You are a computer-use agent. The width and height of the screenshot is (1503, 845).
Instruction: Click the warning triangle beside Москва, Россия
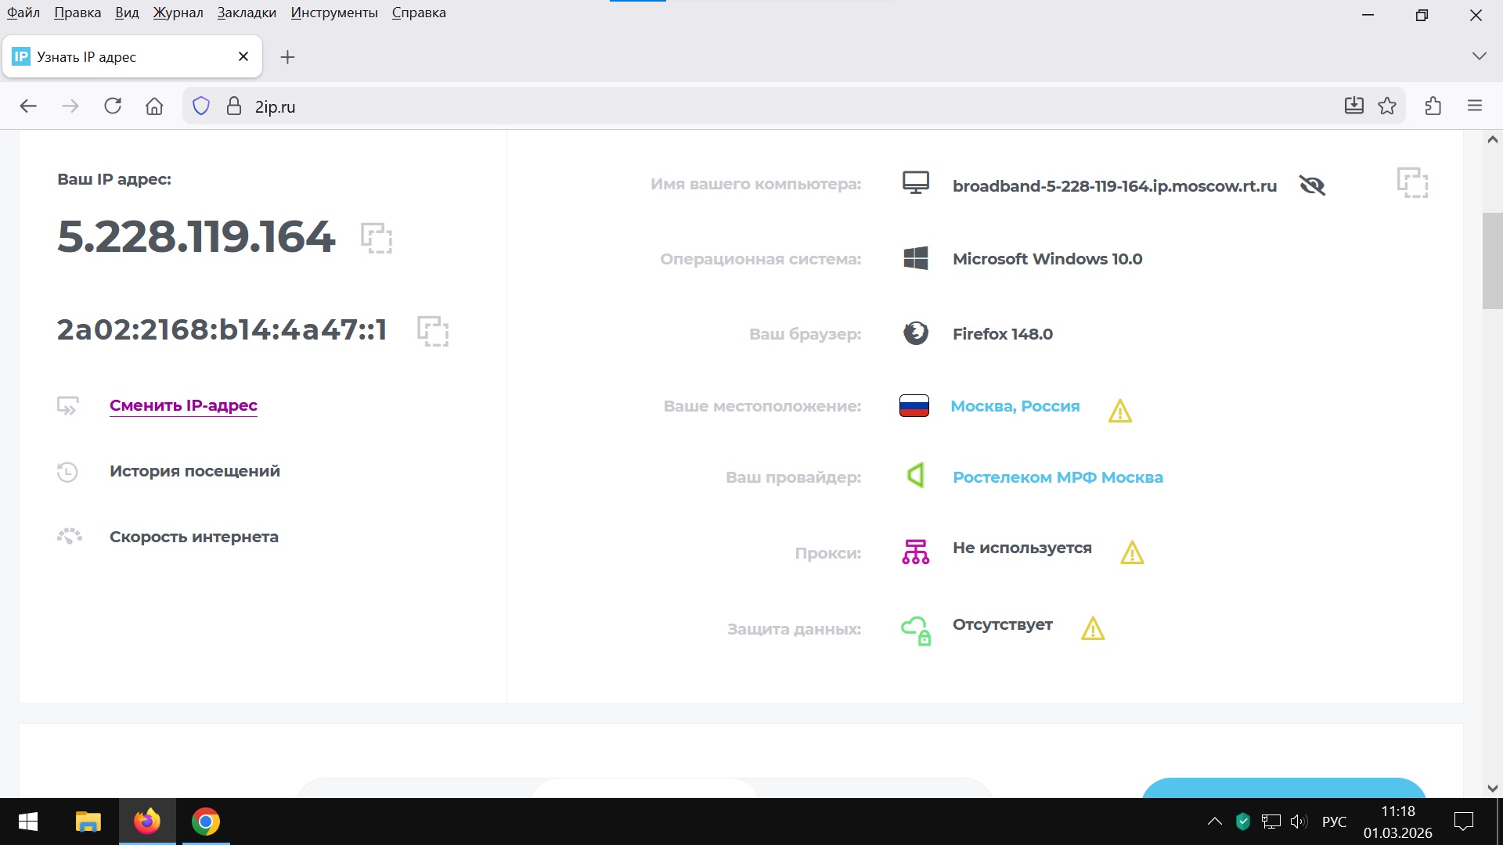coord(1119,411)
